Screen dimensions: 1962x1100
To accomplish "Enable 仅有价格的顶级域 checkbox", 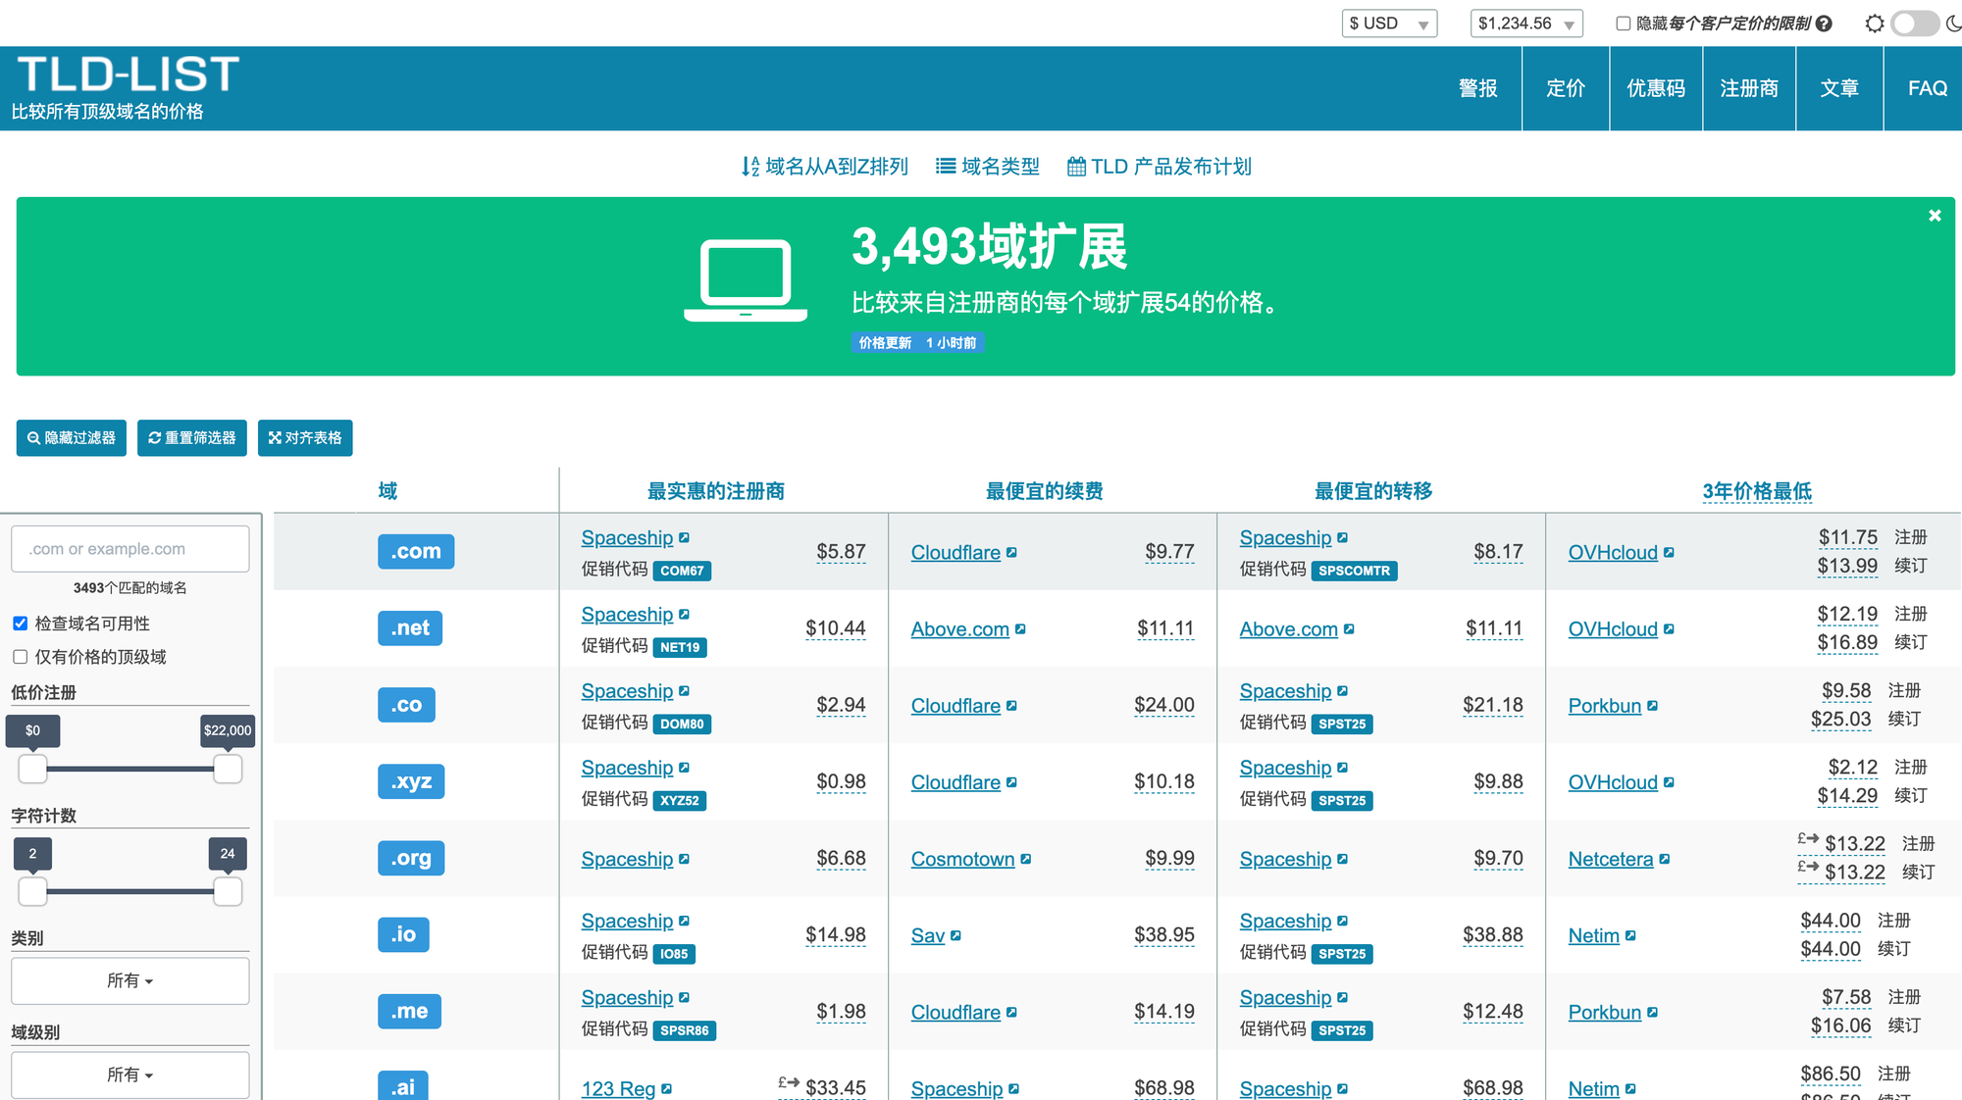I will [x=21, y=657].
